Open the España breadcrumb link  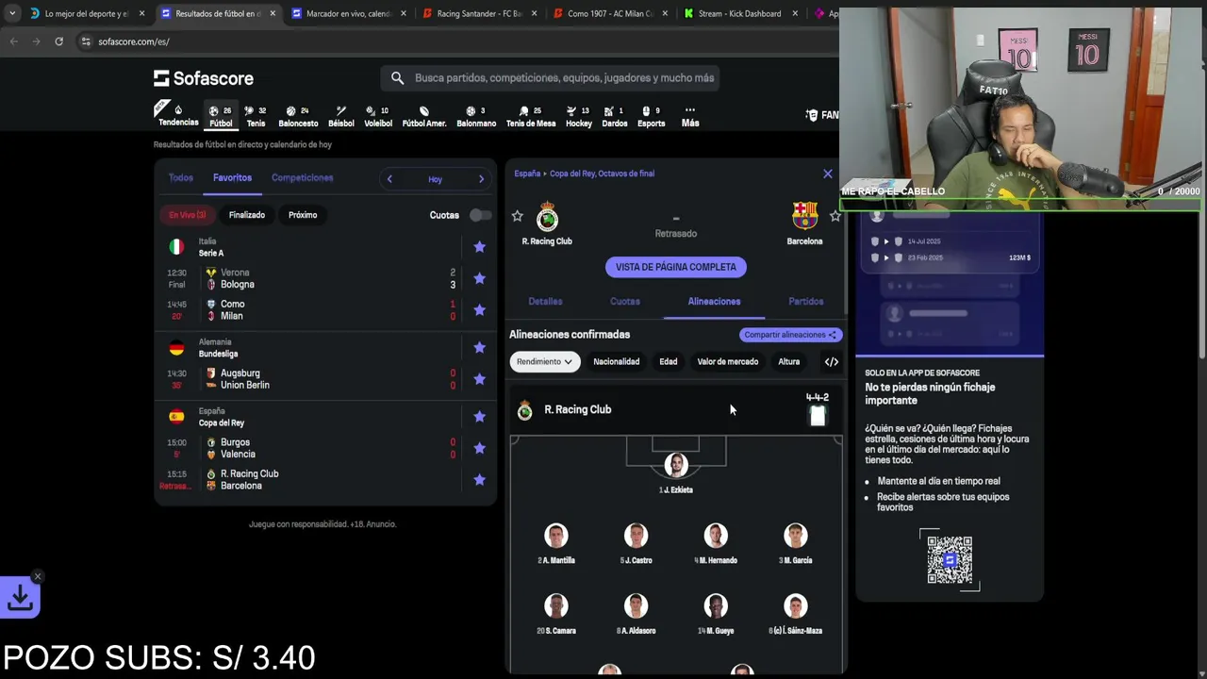click(x=527, y=174)
